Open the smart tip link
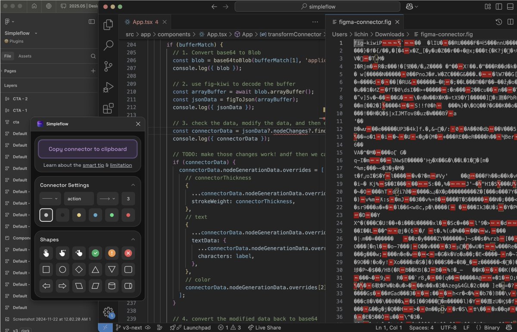 click(x=93, y=165)
